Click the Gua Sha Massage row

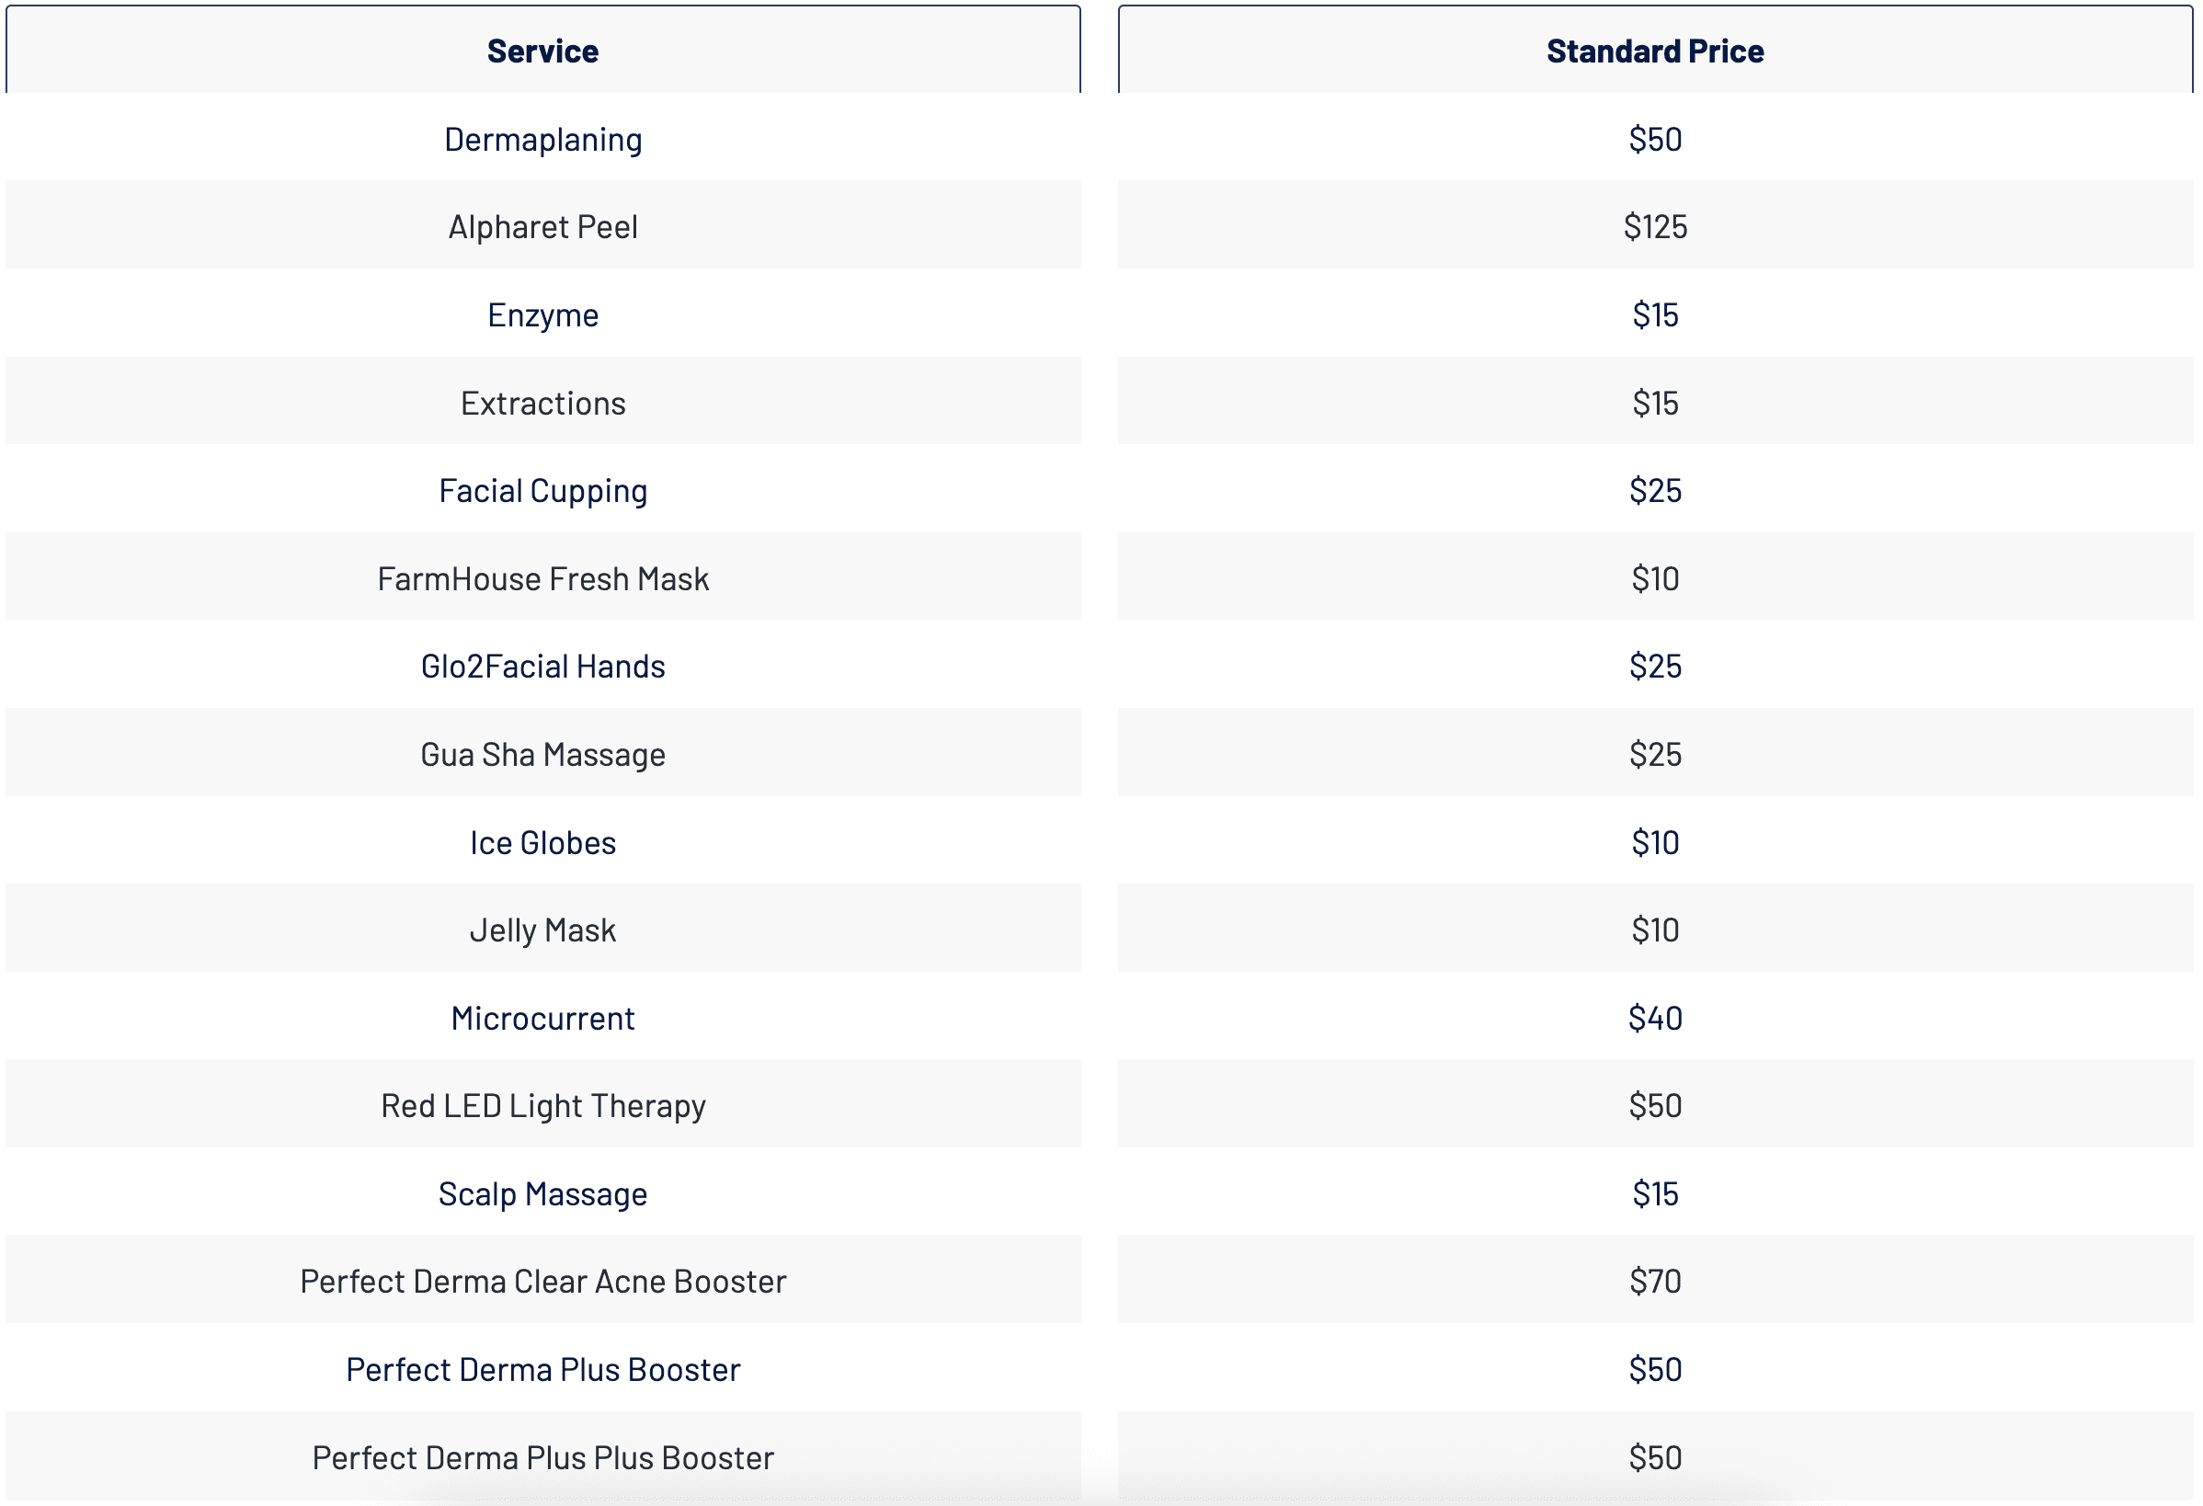coord(542,755)
